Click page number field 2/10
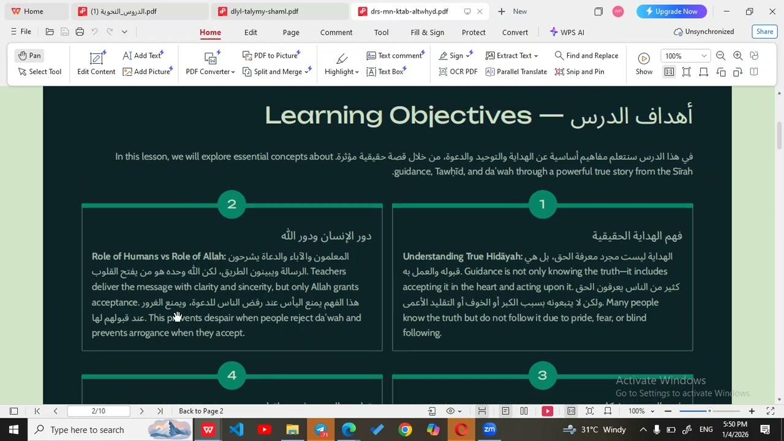 98,411
